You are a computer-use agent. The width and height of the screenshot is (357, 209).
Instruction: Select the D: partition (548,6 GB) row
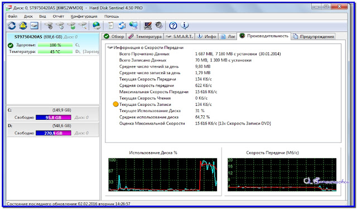point(53,130)
